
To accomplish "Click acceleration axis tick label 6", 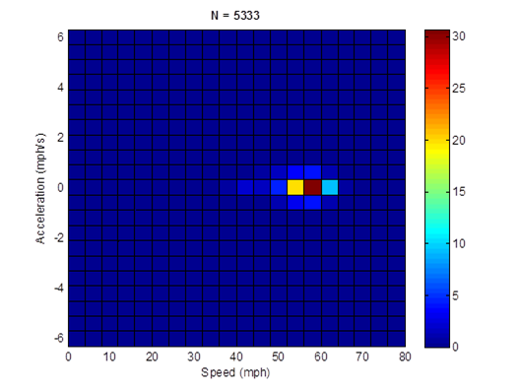I will [x=60, y=37].
